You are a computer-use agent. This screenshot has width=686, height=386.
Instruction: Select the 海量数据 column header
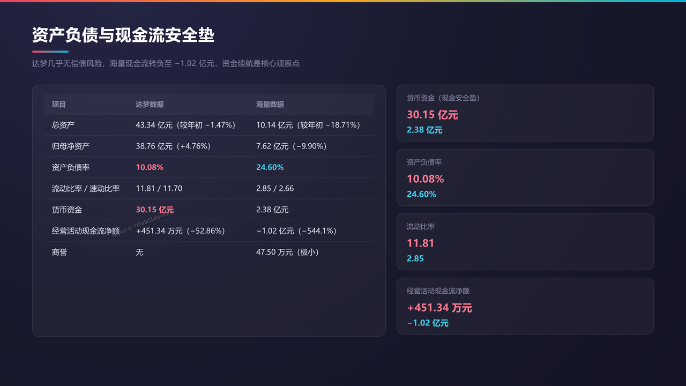270,105
